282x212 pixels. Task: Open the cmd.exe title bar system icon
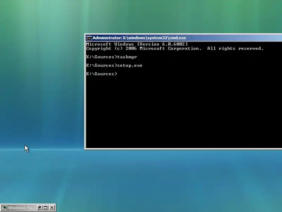click(x=89, y=38)
